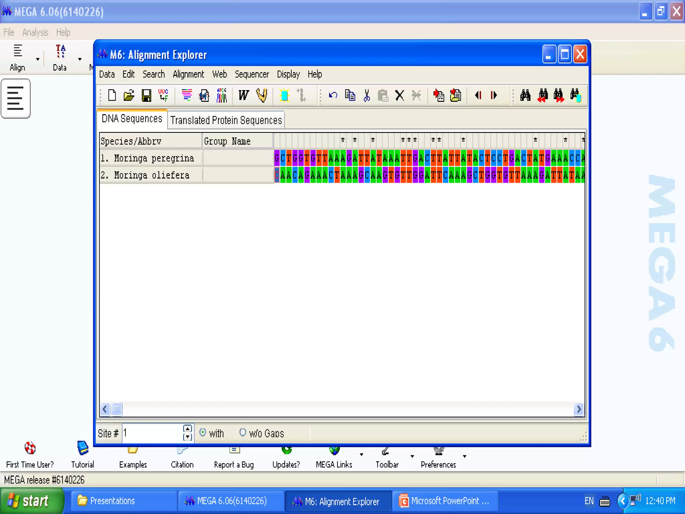Select the Moringa peregrina sequence row
Screen dimensions: 685x514
click(151, 158)
